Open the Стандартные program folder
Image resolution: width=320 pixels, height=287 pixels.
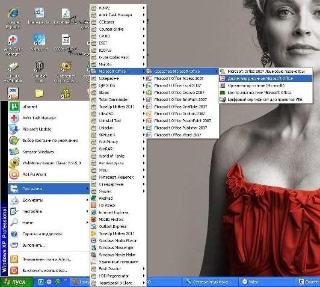118,184
